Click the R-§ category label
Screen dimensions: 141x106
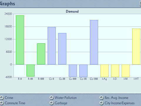[x=20, y=79]
